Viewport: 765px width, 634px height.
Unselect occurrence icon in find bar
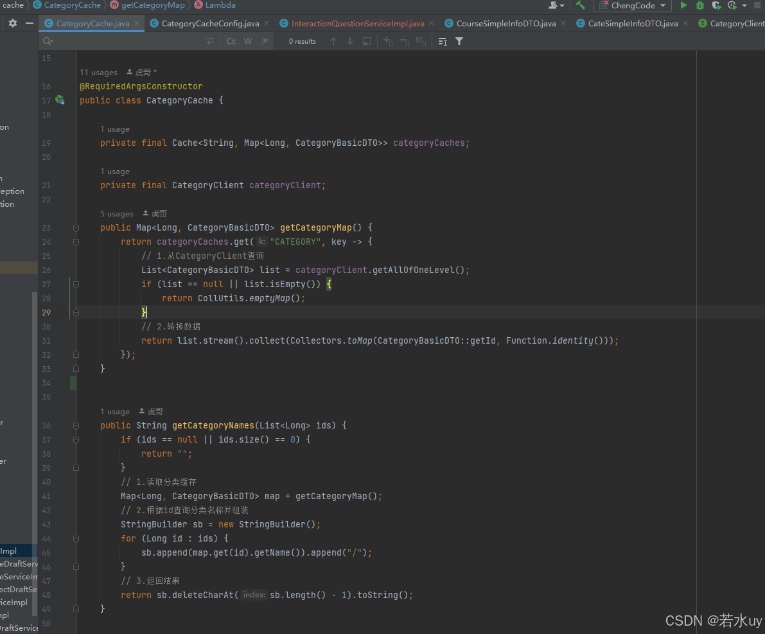click(x=405, y=42)
